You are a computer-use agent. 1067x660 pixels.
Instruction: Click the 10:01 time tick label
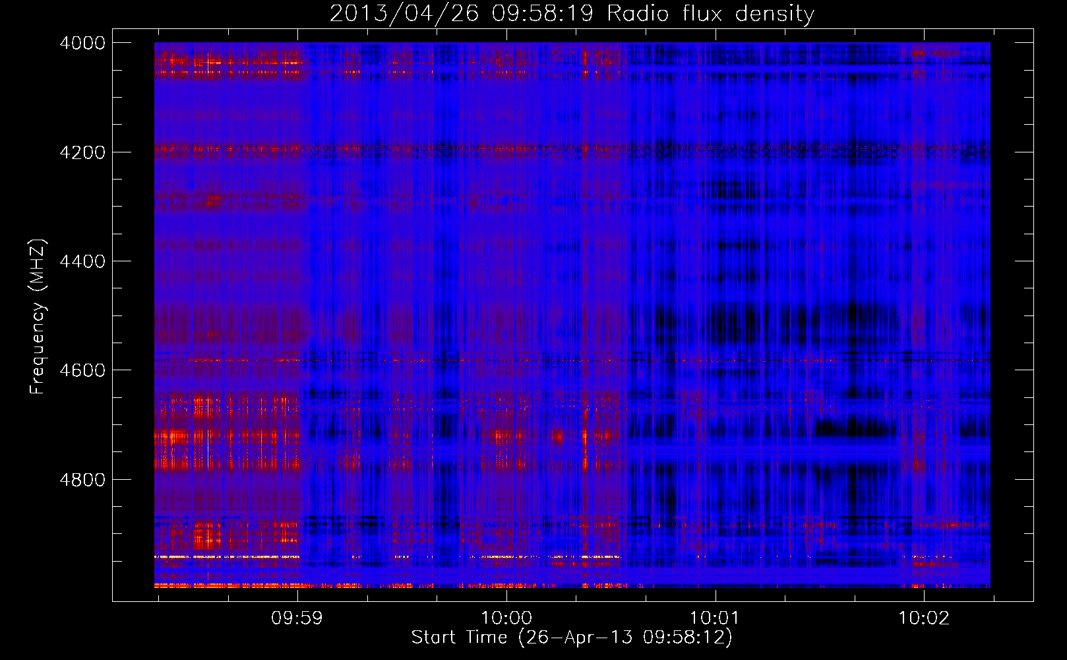tap(716, 618)
